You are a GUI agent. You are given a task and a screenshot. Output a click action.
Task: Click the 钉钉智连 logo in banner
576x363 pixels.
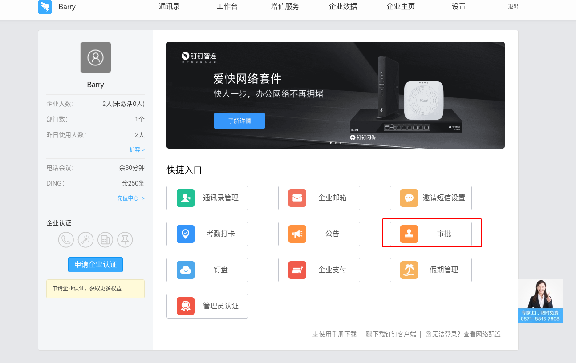[199, 57]
